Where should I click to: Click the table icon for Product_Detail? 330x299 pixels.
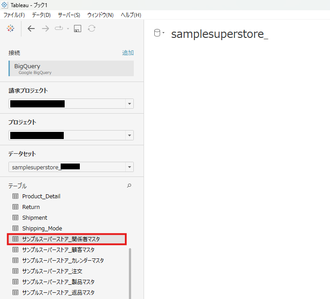15,196
